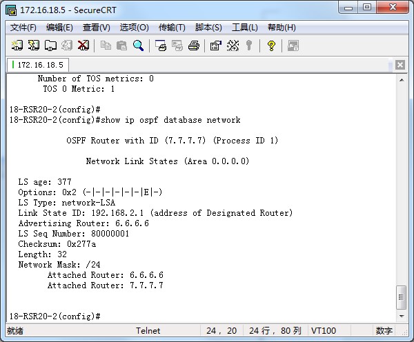
Task: Click the Connect in Tab icon
Action: 50,46
